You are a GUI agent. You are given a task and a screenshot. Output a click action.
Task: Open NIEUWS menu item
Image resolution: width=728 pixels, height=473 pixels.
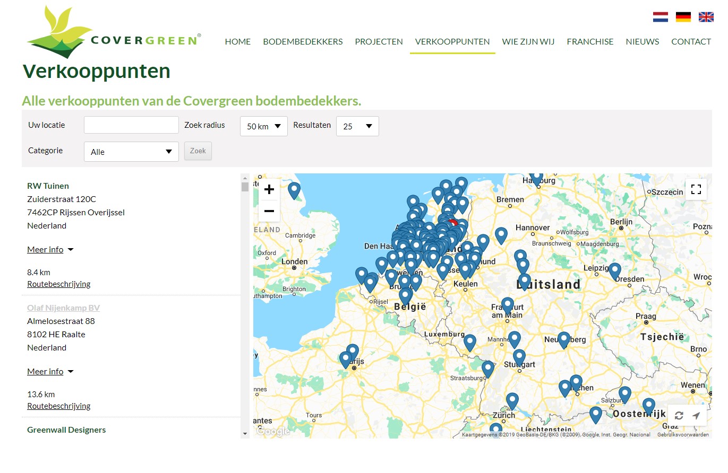click(643, 41)
